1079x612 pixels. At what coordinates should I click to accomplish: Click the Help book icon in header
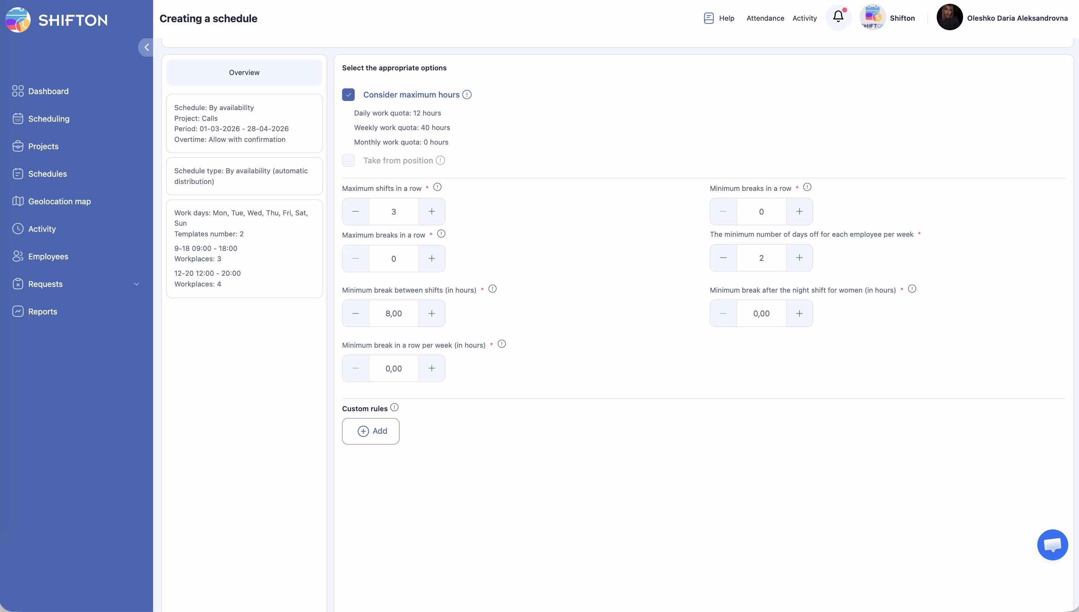[x=709, y=18]
